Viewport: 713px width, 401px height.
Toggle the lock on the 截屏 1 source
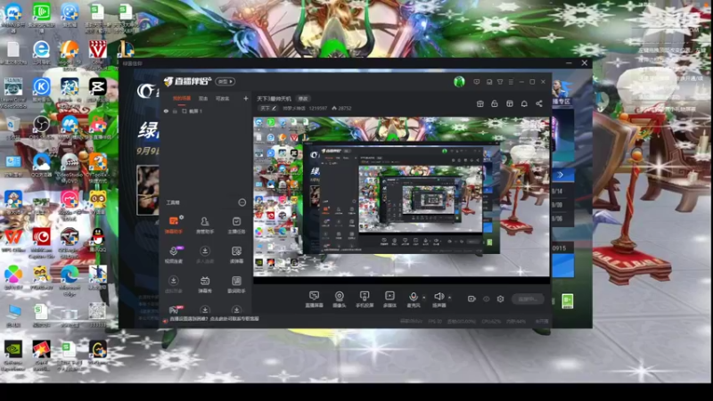tap(175, 110)
